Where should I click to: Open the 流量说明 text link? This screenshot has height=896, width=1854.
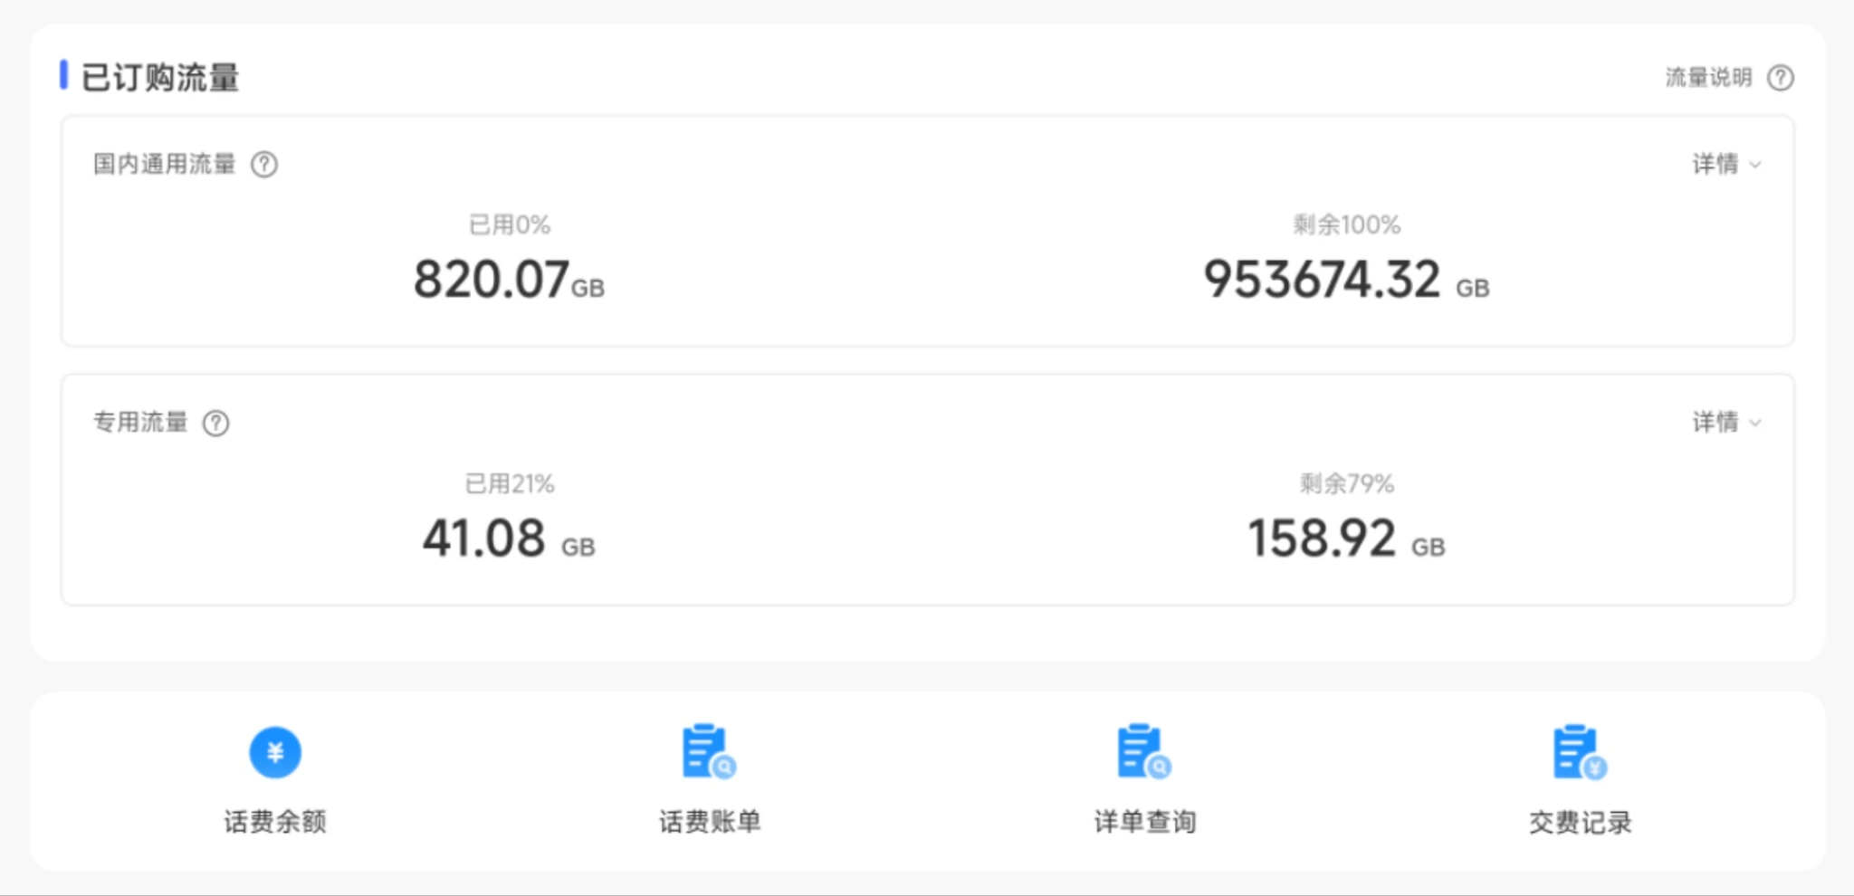click(1708, 78)
